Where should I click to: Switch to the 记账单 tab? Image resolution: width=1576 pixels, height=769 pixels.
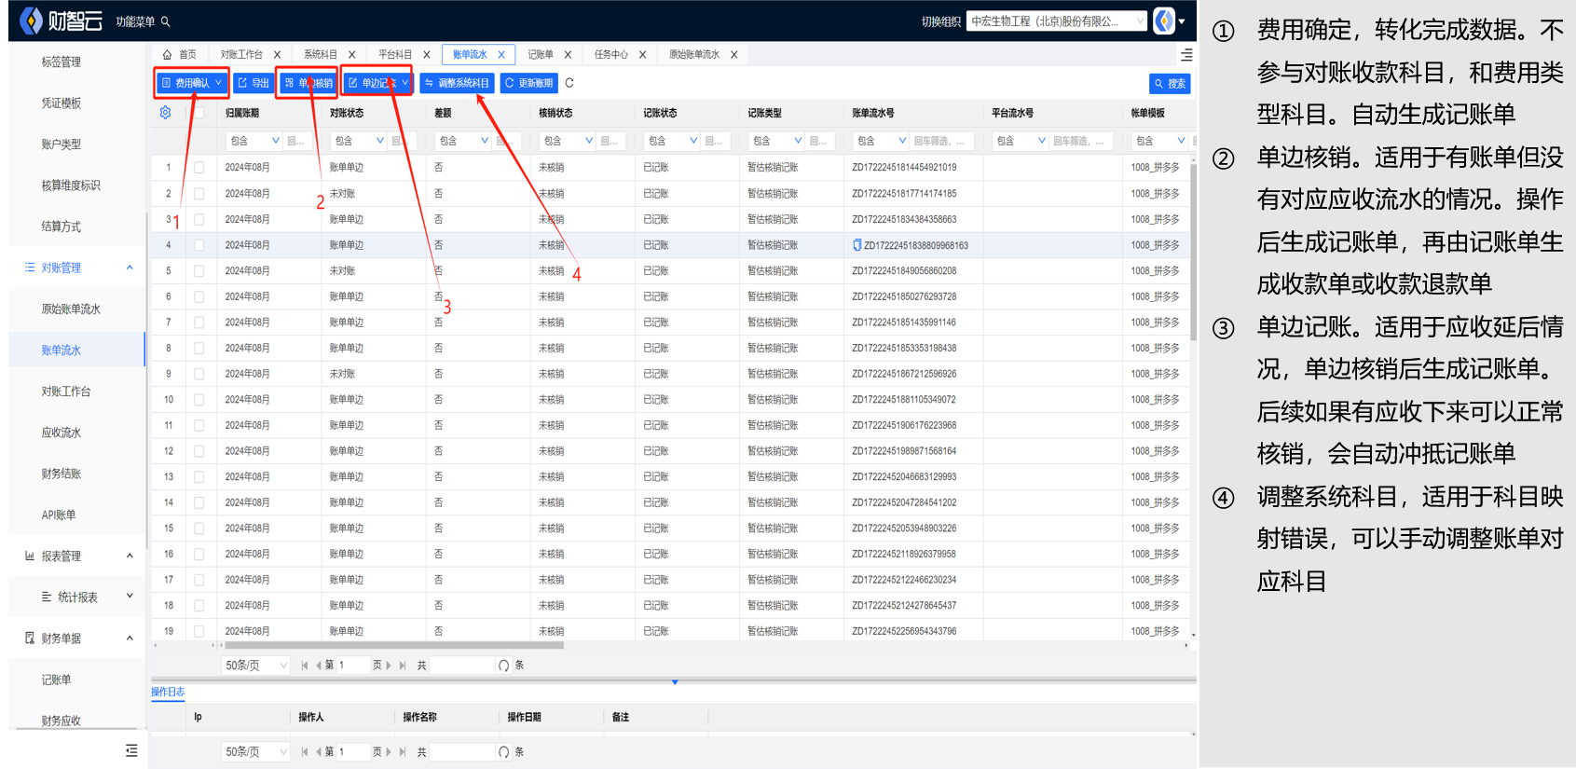[x=541, y=55]
